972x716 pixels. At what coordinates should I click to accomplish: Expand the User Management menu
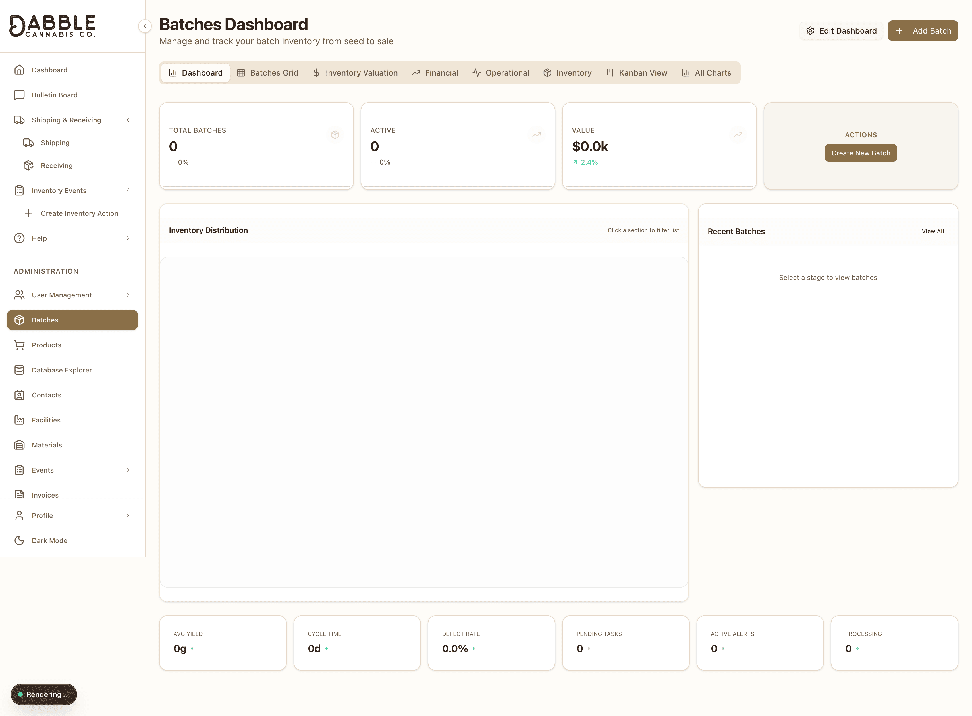click(128, 295)
